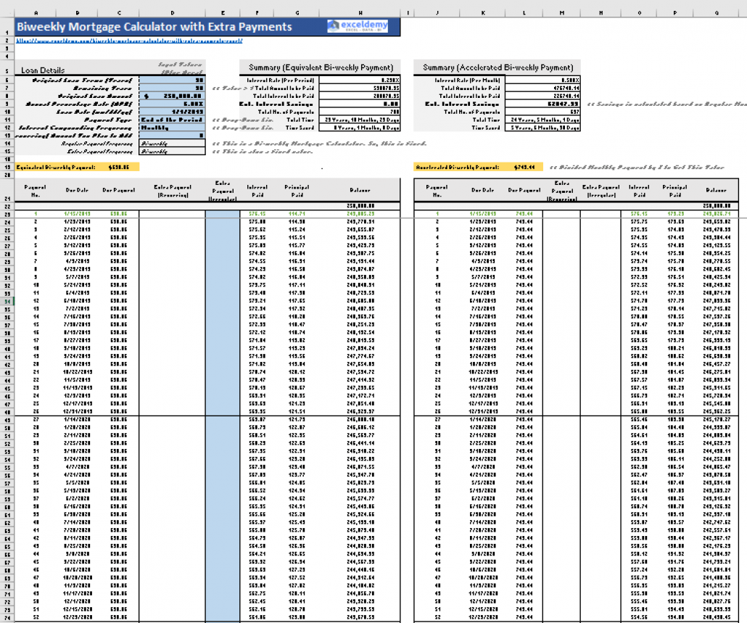Select the Regular Payment Frequency cell showing Bi-weekly

click(172, 144)
